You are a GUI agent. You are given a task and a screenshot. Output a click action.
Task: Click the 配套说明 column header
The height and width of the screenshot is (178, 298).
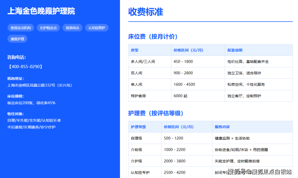click(x=259, y=50)
